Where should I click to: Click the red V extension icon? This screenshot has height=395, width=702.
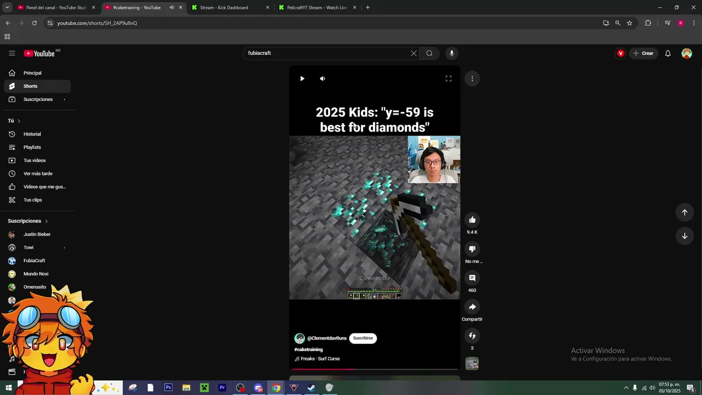coord(621,53)
